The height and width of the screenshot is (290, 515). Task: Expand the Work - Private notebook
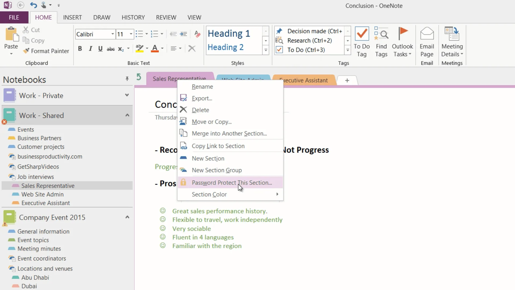(127, 95)
